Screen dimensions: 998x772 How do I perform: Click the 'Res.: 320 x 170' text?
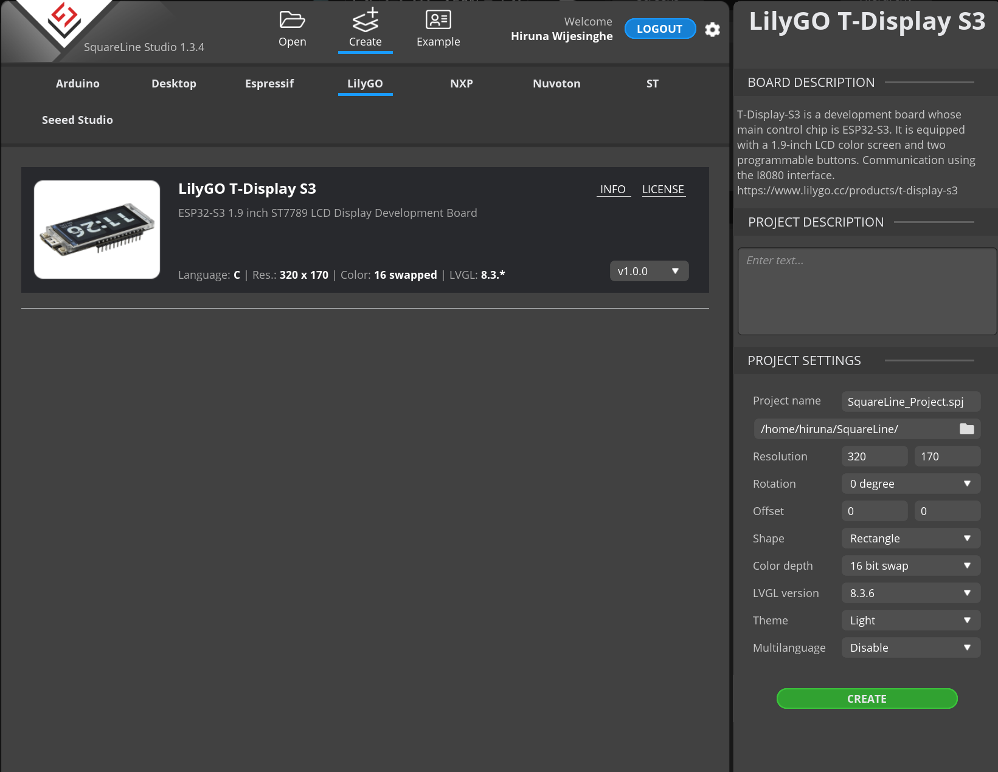(x=290, y=275)
